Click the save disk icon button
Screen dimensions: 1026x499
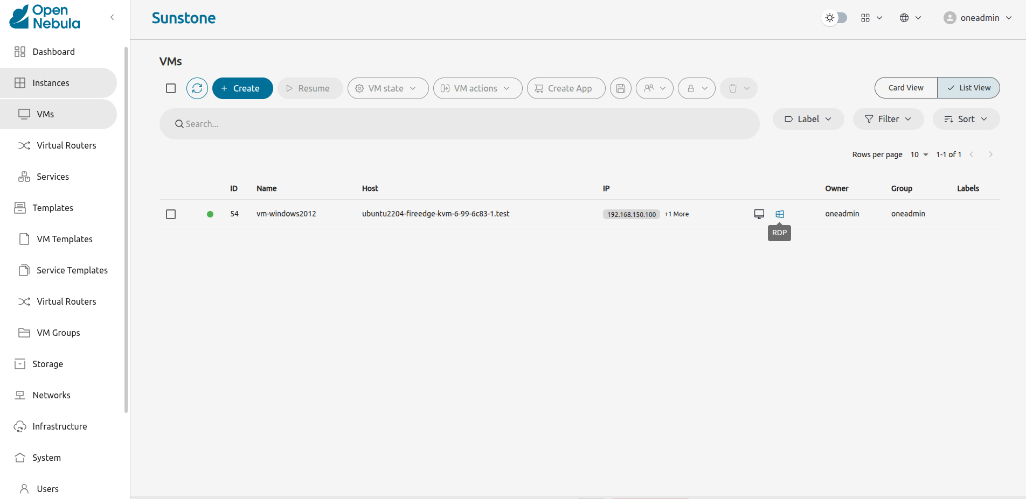pyautogui.click(x=621, y=88)
